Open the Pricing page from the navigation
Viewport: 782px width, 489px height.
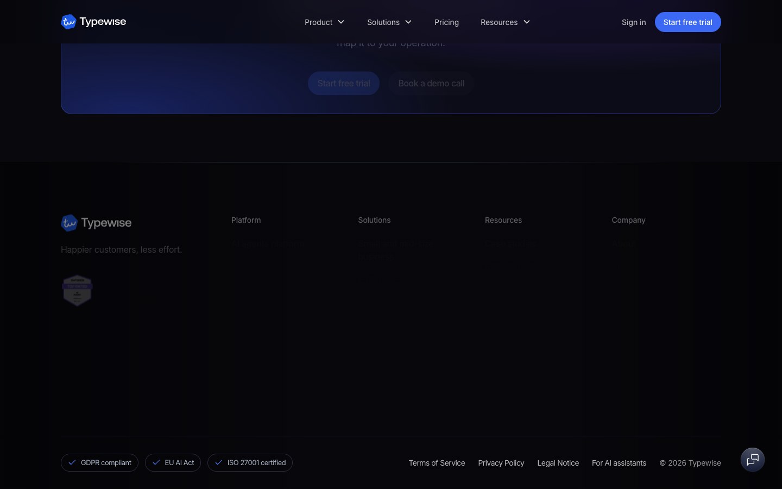coord(446,22)
